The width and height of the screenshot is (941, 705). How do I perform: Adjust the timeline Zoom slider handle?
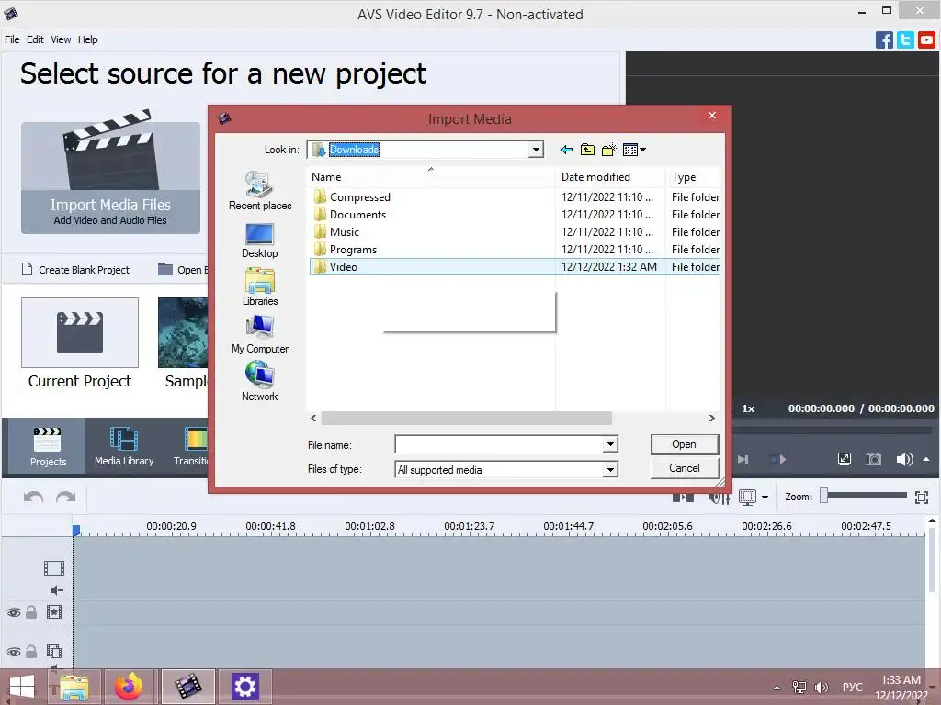pos(824,495)
